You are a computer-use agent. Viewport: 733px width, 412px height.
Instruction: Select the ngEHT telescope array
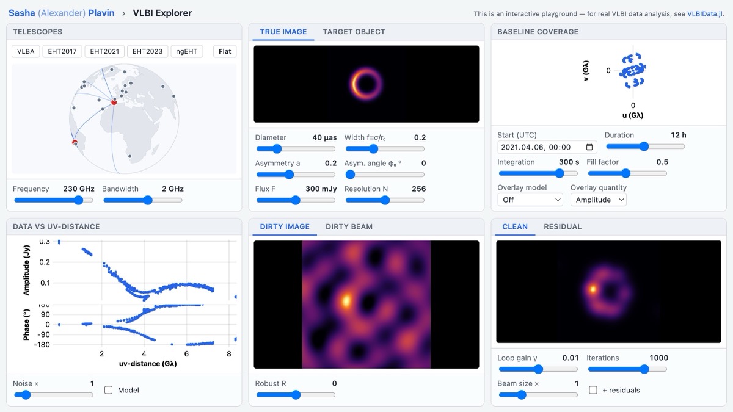tap(187, 51)
